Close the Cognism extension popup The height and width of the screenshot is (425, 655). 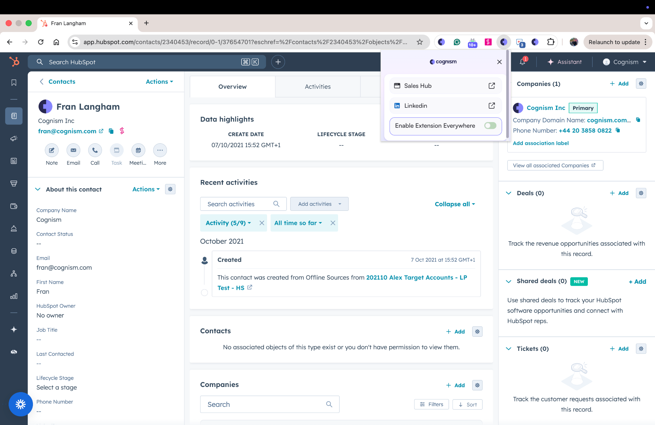click(x=499, y=62)
